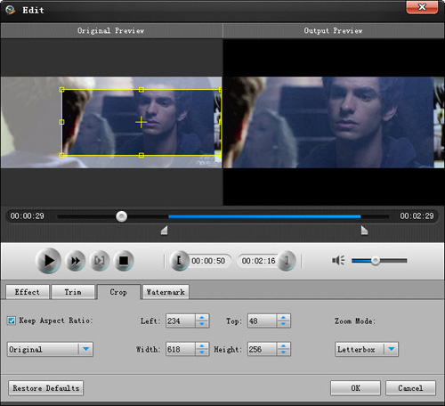This screenshot has width=445, height=406.
Task: Mute audio with the speaker icon
Action: coord(338,261)
